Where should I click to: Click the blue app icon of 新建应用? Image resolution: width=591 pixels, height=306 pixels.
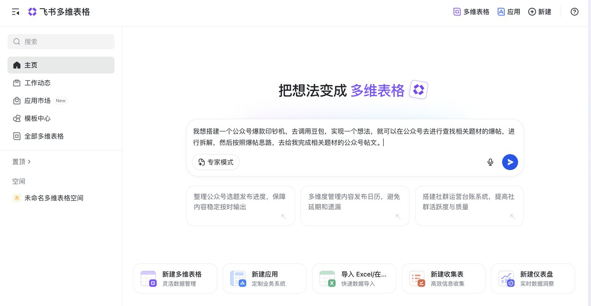(238, 279)
